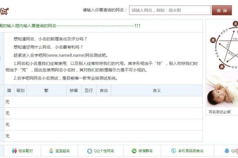Click the 吉凶 column header
Screen dimensions: 238x158
[x=104, y=90]
